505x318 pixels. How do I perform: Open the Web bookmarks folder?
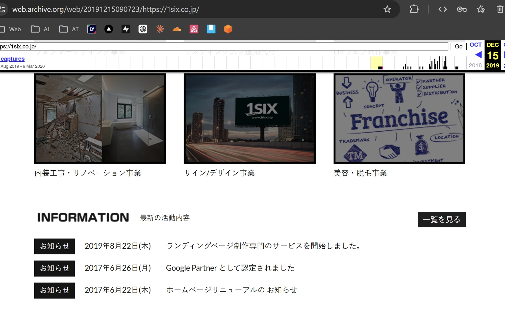coord(11,29)
